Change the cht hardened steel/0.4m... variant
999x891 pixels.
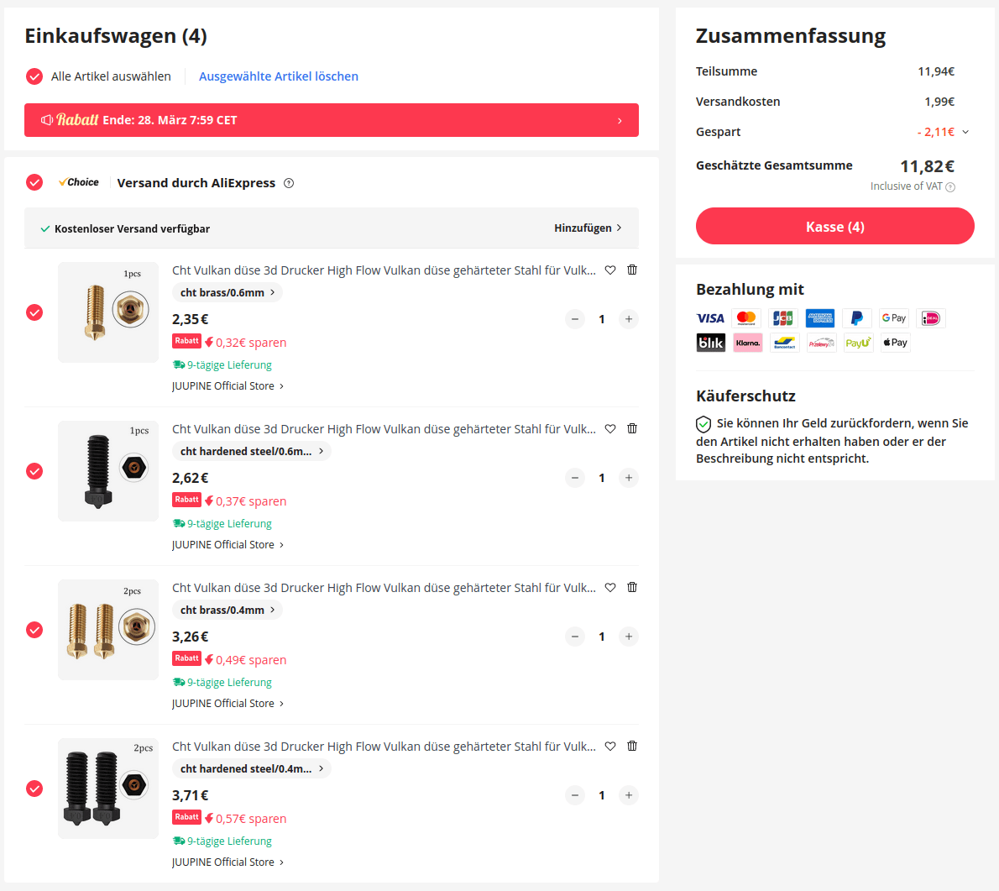click(252, 768)
